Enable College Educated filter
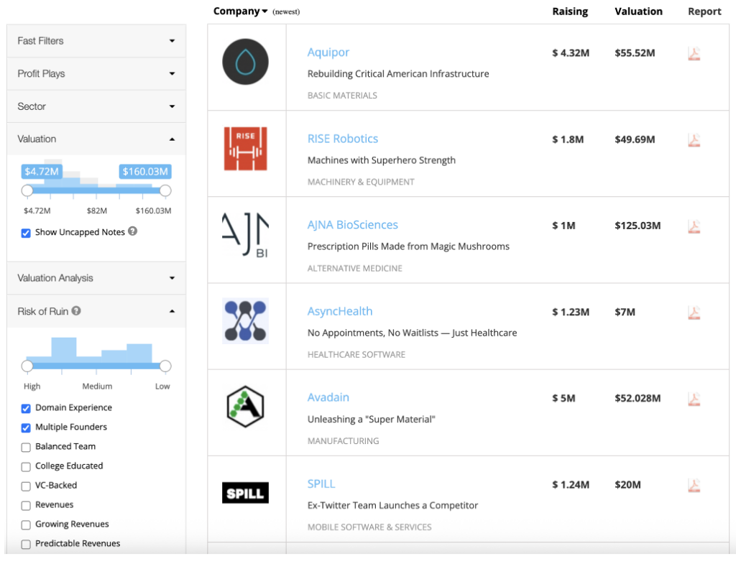736x564 pixels. 26,466
